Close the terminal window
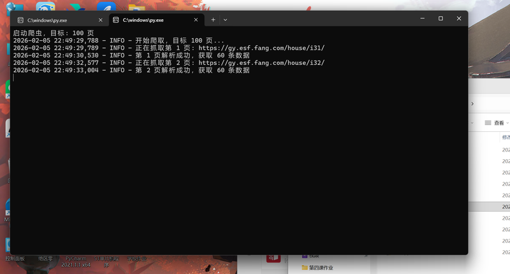The image size is (510, 274). point(458,18)
